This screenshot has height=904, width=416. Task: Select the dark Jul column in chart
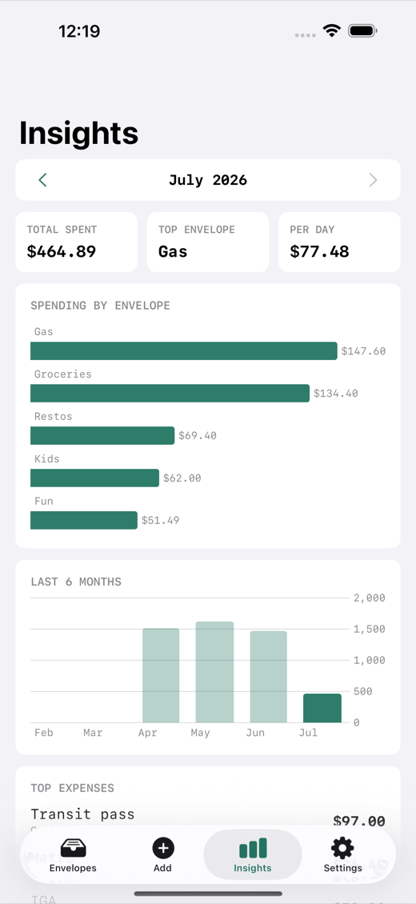(x=322, y=709)
